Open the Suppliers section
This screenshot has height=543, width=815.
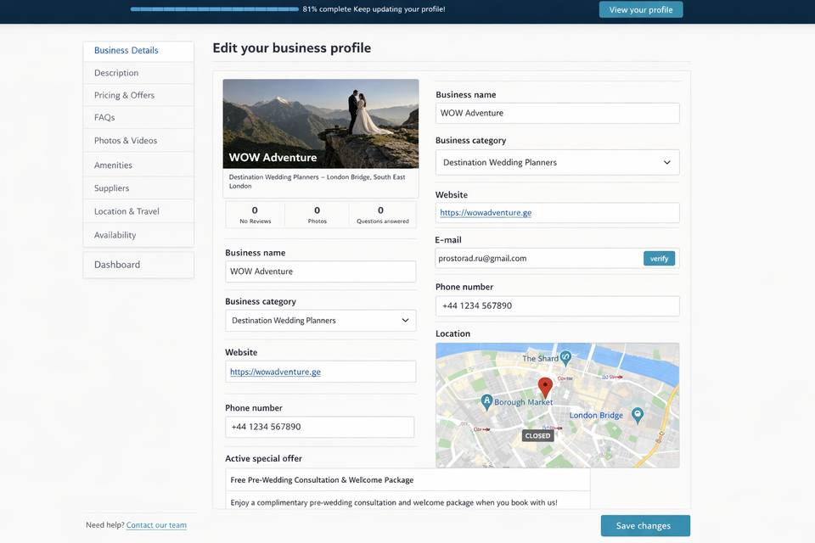click(138, 188)
